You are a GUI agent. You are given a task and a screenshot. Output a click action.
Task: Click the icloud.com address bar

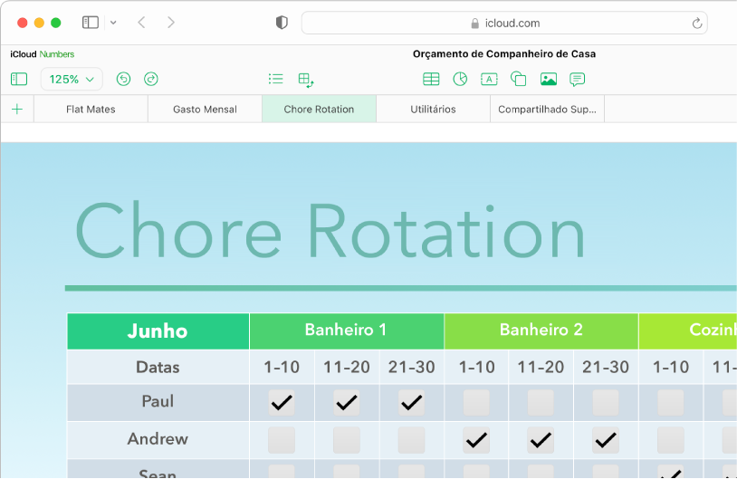tap(504, 24)
